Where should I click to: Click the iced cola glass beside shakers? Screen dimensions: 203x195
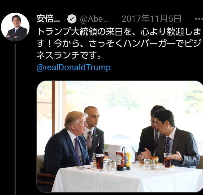tap(100, 162)
